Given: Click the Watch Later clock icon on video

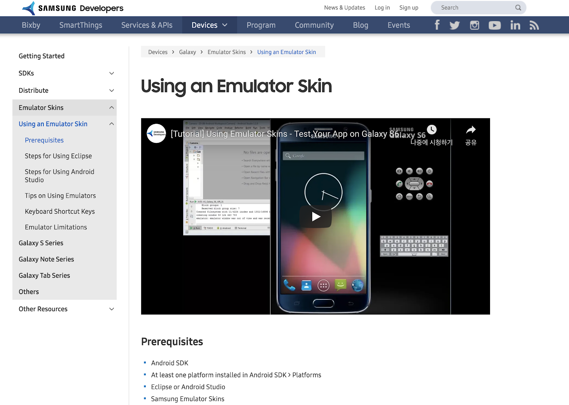Looking at the screenshot, I should coord(431,130).
